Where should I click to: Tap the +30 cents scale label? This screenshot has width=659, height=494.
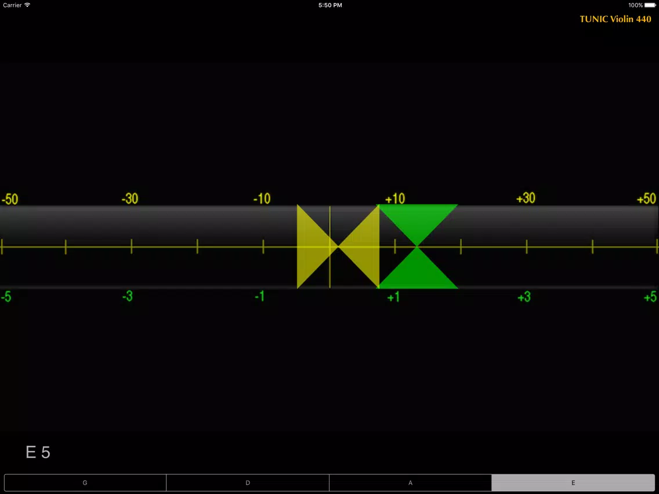(526, 198)
